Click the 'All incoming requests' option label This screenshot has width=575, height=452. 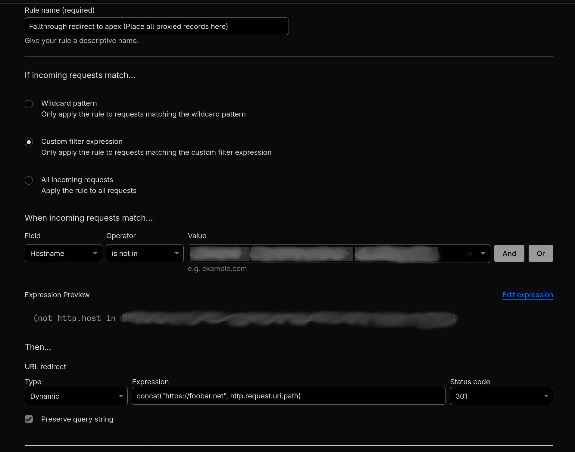(77, 180)
